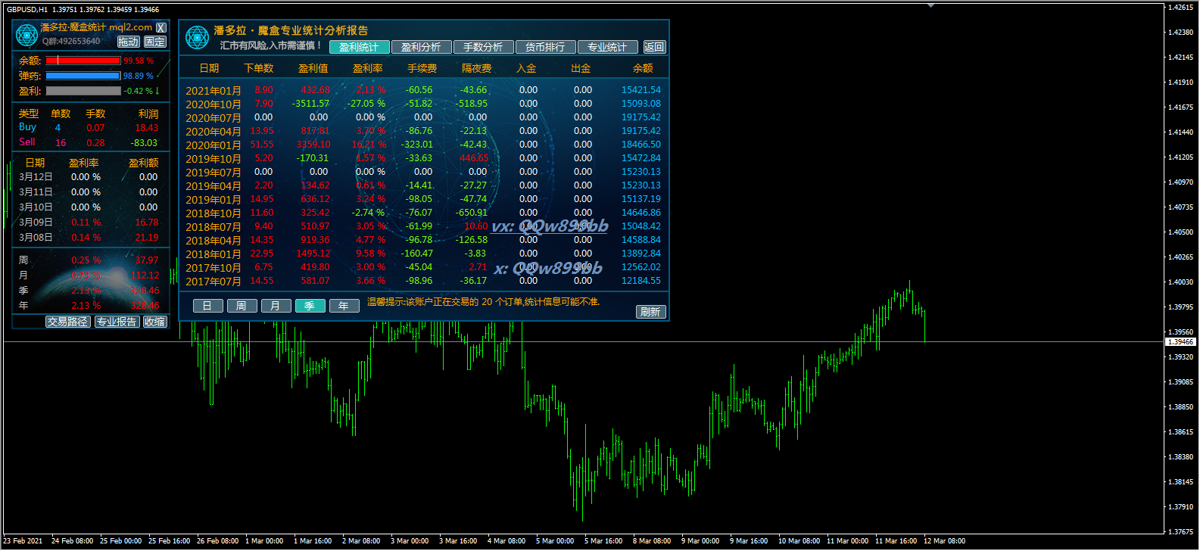Open 交易路径 from the small panel
The width and height of the screenshot is (1200, 551).
[67, 322]
